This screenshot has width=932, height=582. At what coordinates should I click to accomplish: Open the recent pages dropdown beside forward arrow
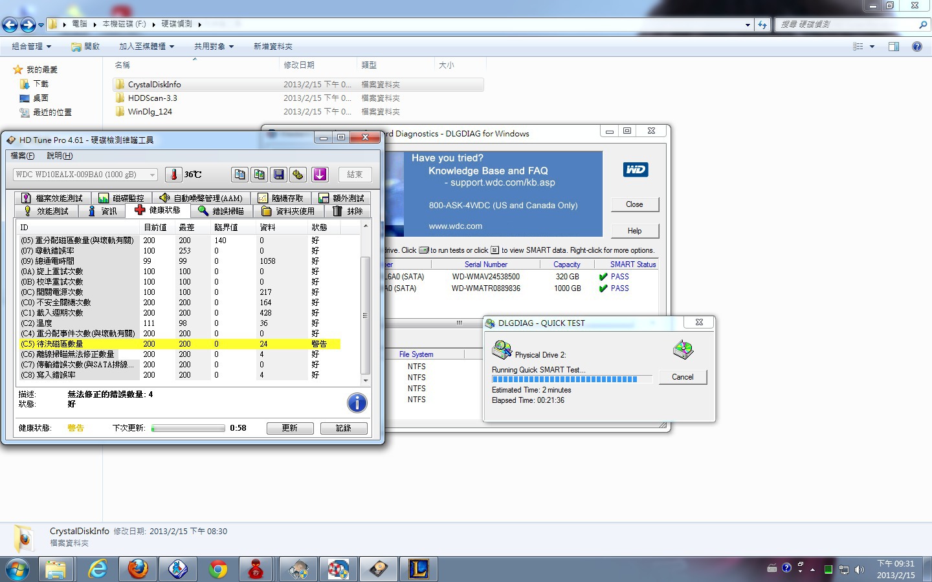coord(41,25)
